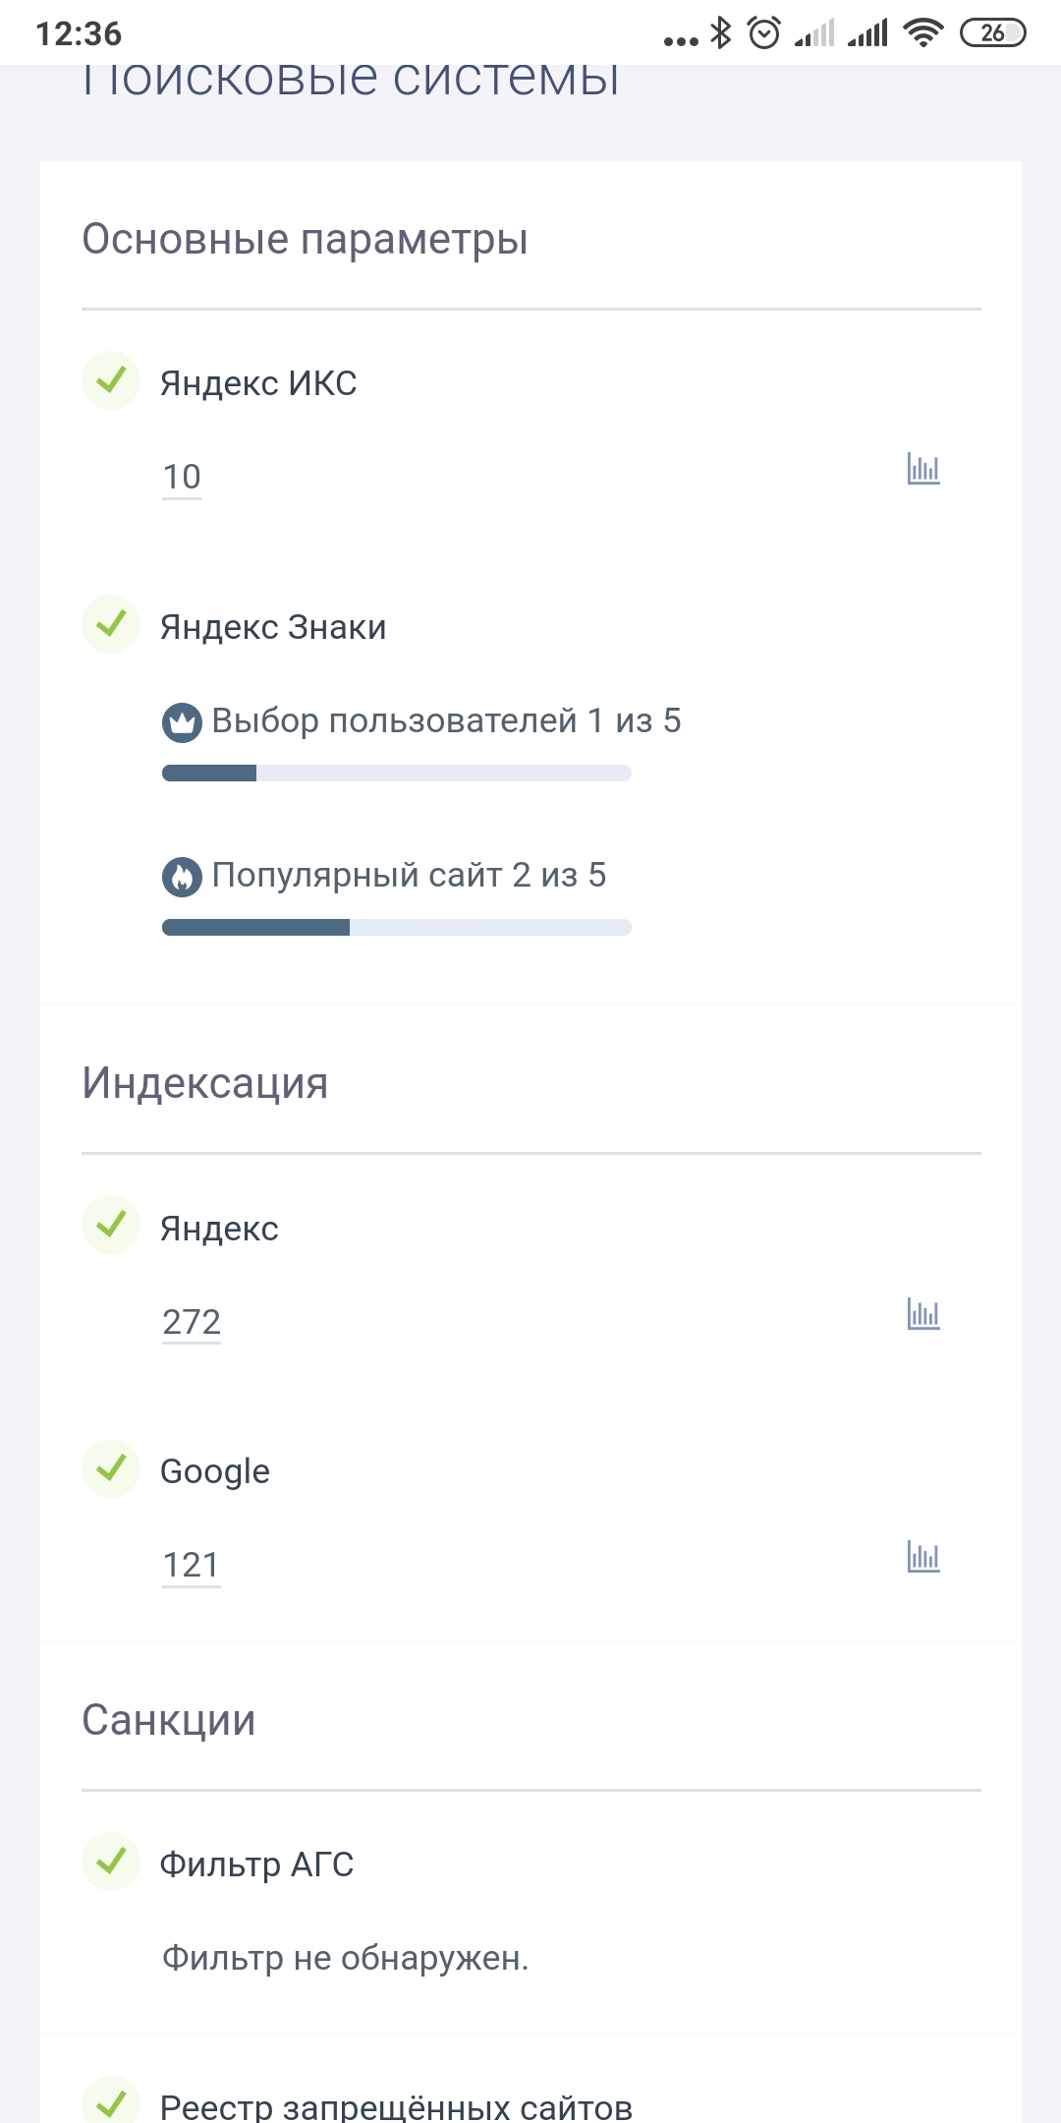1061x2123 pixels.
Task: Tap the Индексация section heading
Action: [204, 1083]
